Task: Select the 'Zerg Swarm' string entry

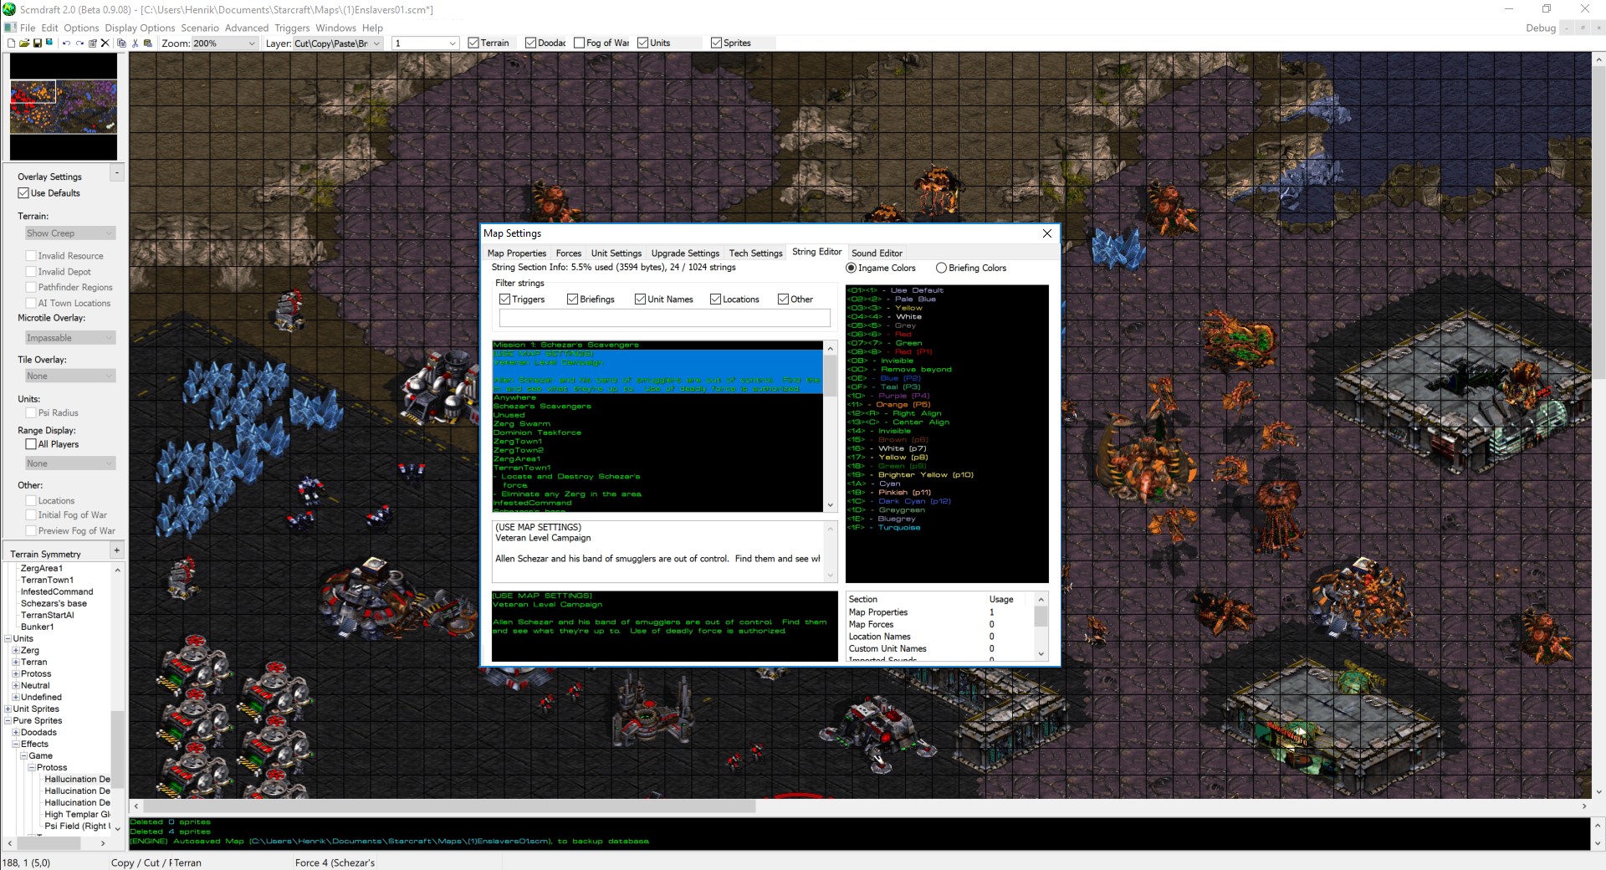Action: [522, 424]
